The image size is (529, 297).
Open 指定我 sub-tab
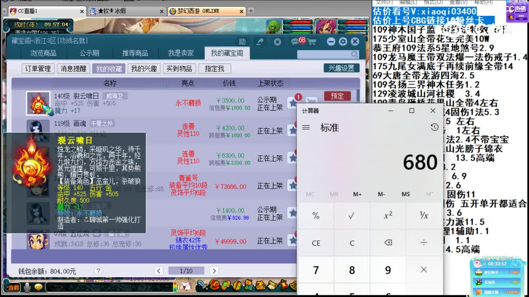214,68
